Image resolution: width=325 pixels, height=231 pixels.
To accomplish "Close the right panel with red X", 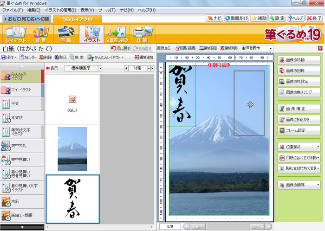I will [x=320, y=48].
